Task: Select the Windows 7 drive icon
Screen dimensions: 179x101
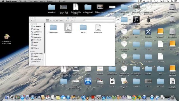Action: [x=160, y=33]
